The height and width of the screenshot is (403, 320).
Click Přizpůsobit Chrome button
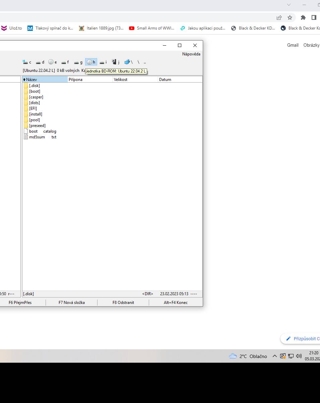301,339
